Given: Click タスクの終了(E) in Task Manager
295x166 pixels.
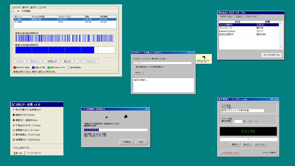Looking at the screenshot, I should tap(271, 55).
